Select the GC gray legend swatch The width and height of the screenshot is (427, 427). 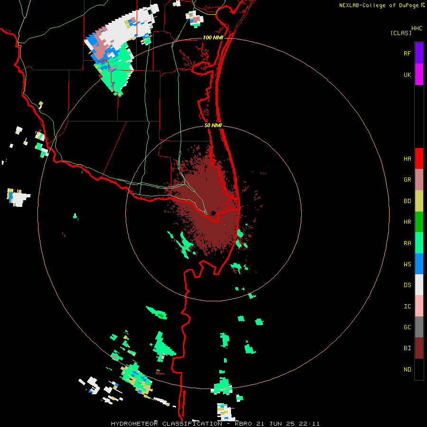[x=419, y=327]
